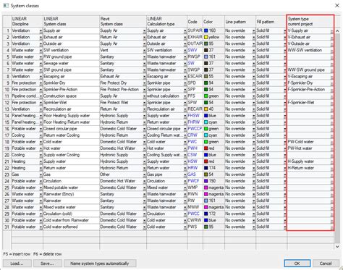Open discipline dropdown in row 1 Ventilation
The width and height of the screenshot is (343, 270).
point(41,31)
